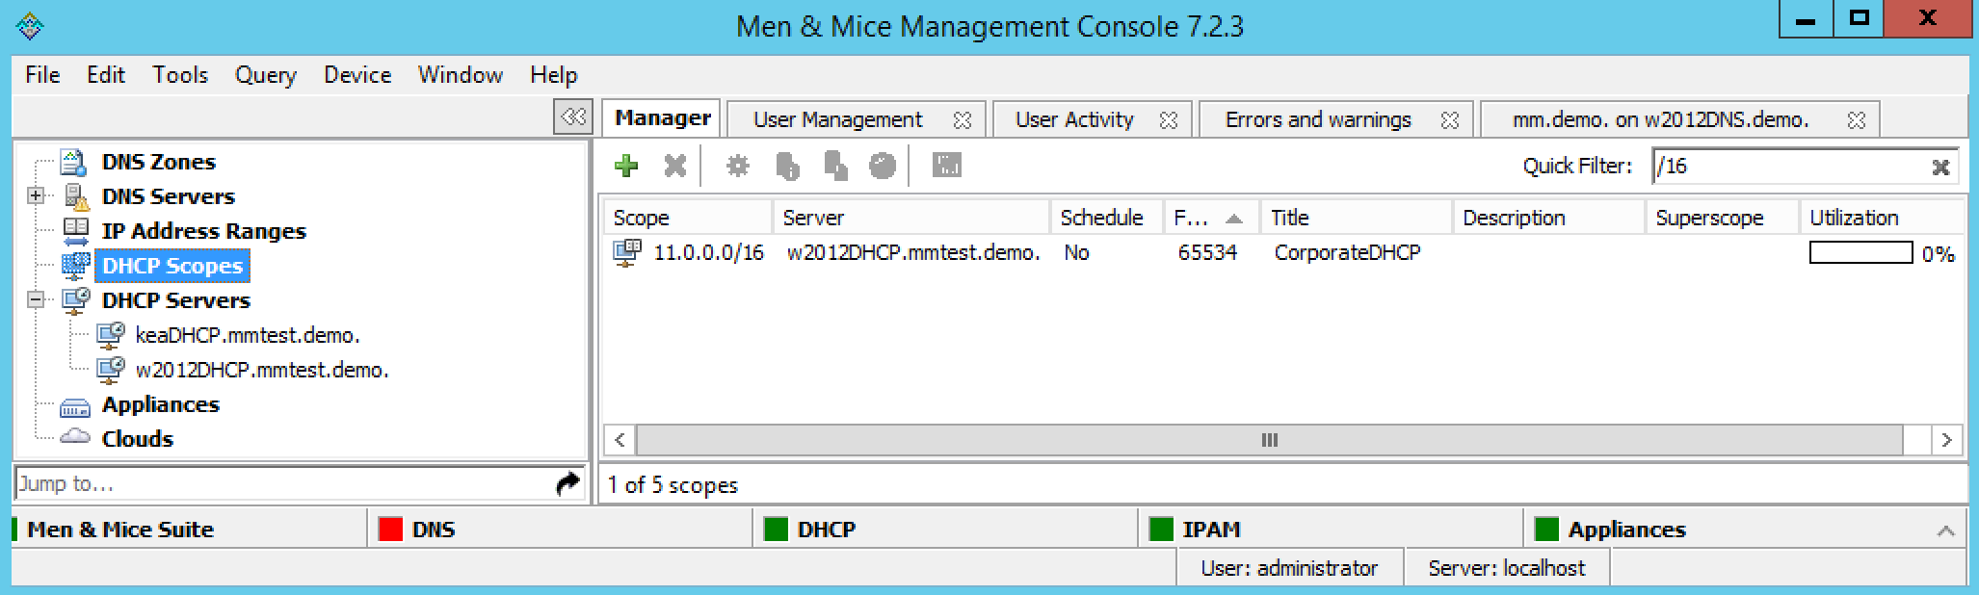Image resolution: width=1979 pixels, height=595 pixels.
Task: Click utilization bar showing 0%
Action: [x=1860, y=253]
